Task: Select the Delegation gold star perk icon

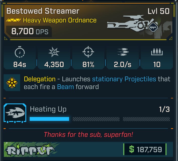Action: pyautogui.click(x=12, y=83)
